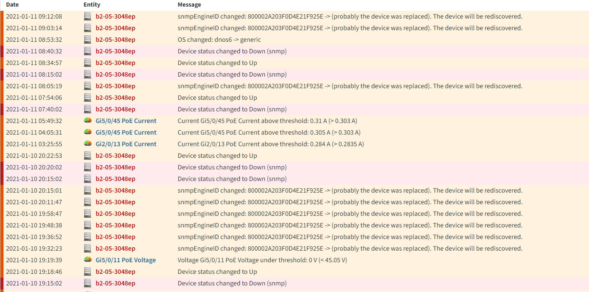Click device icon in the 08:40:32 Down row
Screen dimensions: 589x292
(x=88, y=51)
